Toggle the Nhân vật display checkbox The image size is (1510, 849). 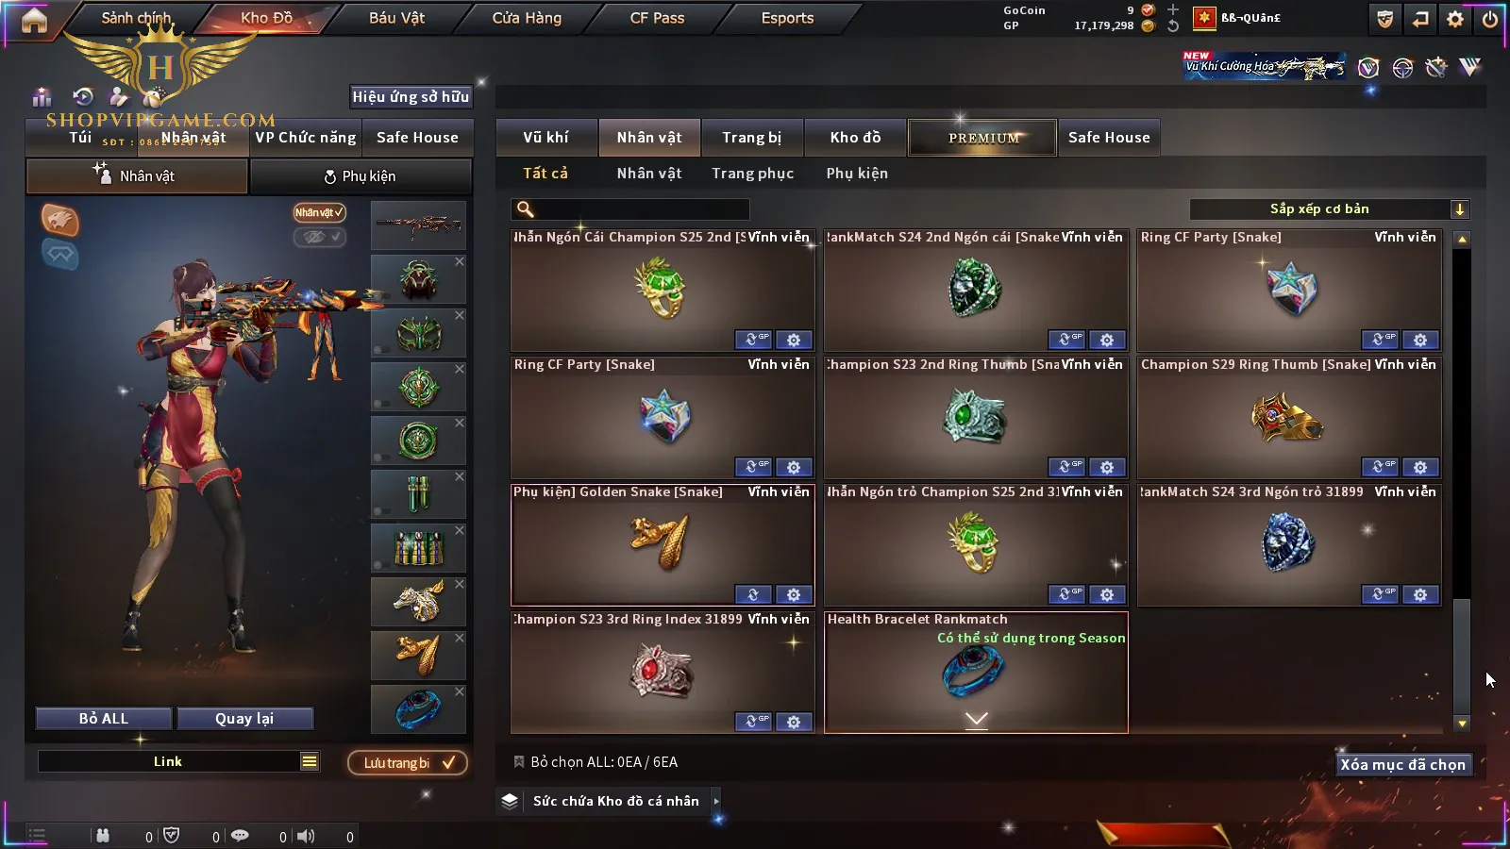(319, 212)
